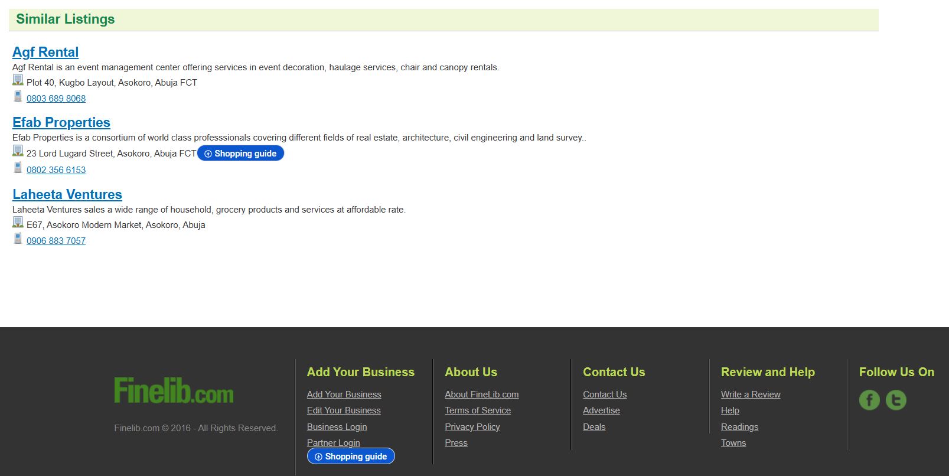Screen dimensions: 949x476
Task: Click Shopping guide button beside Efab address
Action: point(240,154)
